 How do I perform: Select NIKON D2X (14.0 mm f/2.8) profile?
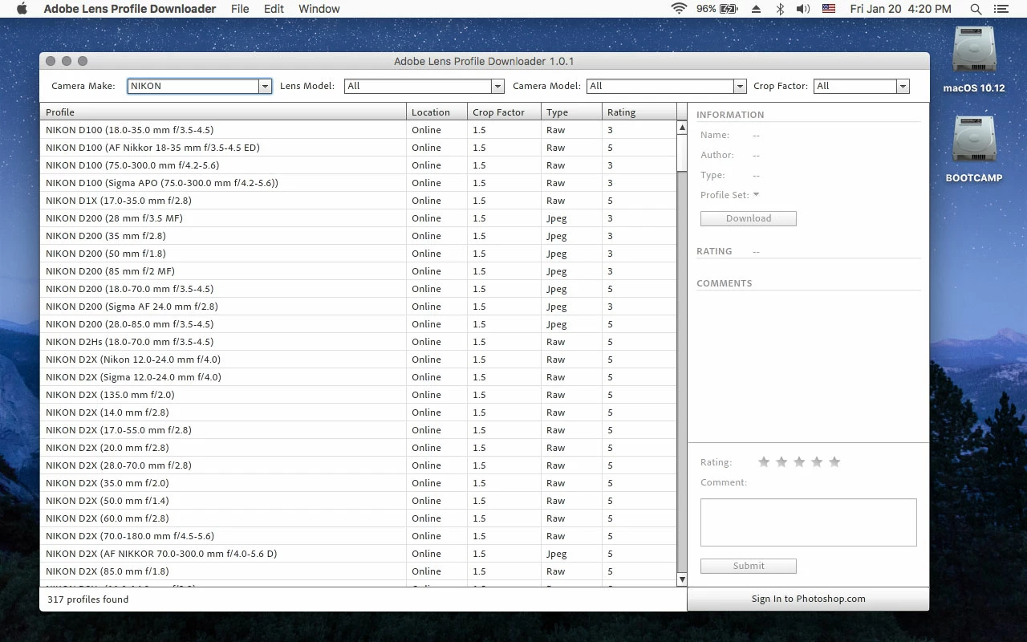point(358,412)
